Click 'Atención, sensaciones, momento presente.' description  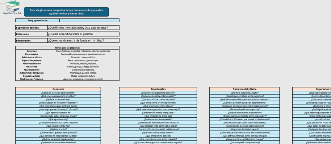pos(83,79)
